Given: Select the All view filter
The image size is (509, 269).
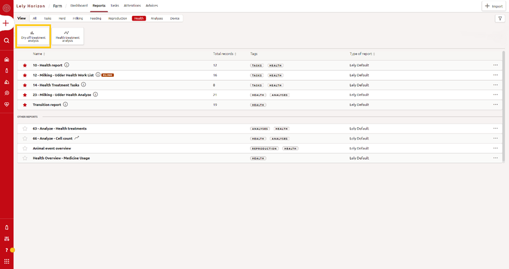Looking at the screenshot, I should (34, 18).
